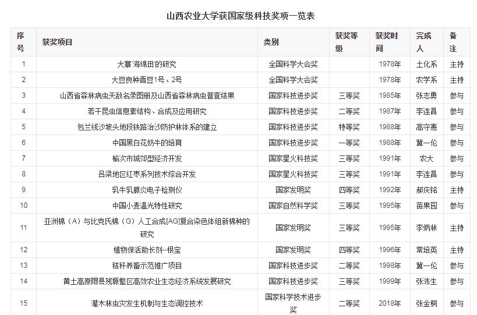Select the project starting 山西省森林病虫天敌名录图册
477x315 pixels.
(x=147, y=95)
